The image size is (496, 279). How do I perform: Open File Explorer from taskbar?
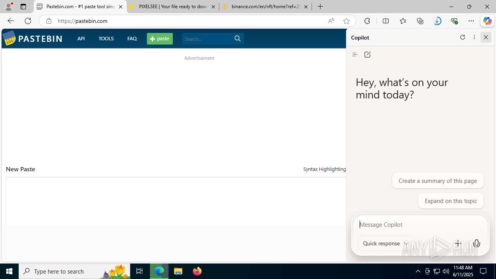(x=178, y=271)
